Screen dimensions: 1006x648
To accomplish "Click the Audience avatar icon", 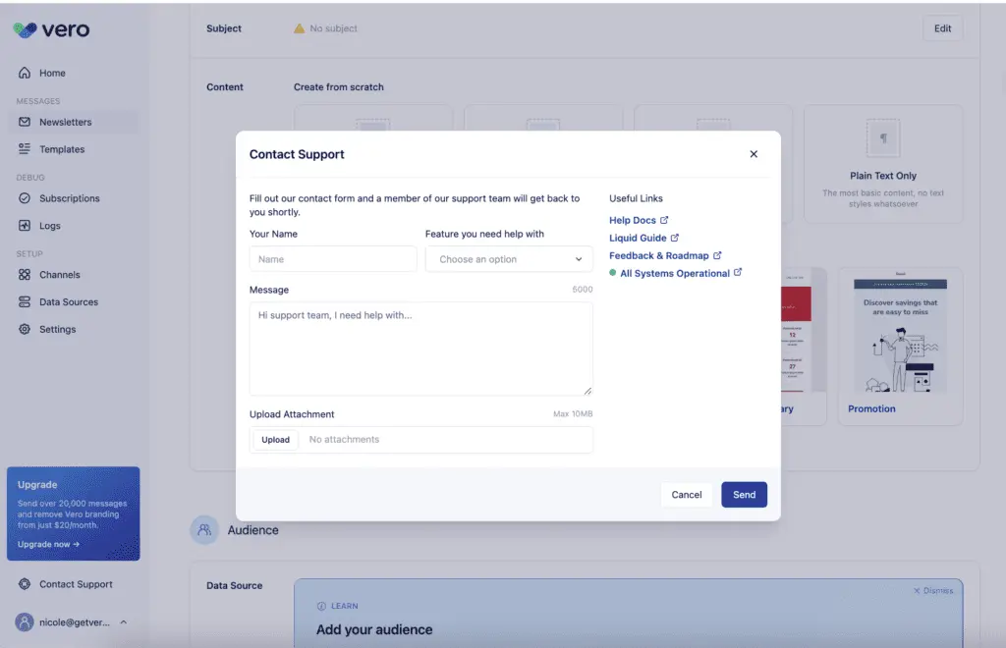I will pyautogui.click(x=204, y=529).
